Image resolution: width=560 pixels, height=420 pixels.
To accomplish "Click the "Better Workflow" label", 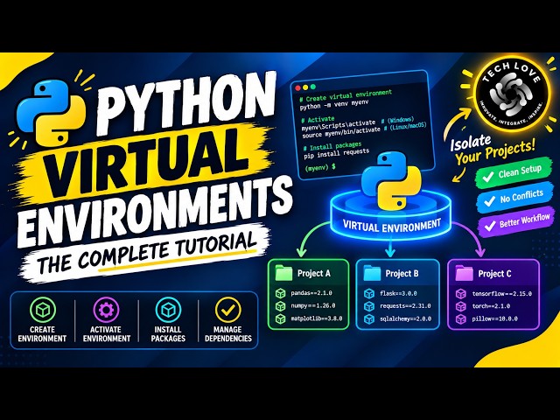I will pos(524,220).
